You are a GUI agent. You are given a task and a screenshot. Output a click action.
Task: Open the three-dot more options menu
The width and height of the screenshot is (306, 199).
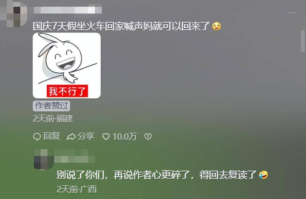click(x=291, y=13)
